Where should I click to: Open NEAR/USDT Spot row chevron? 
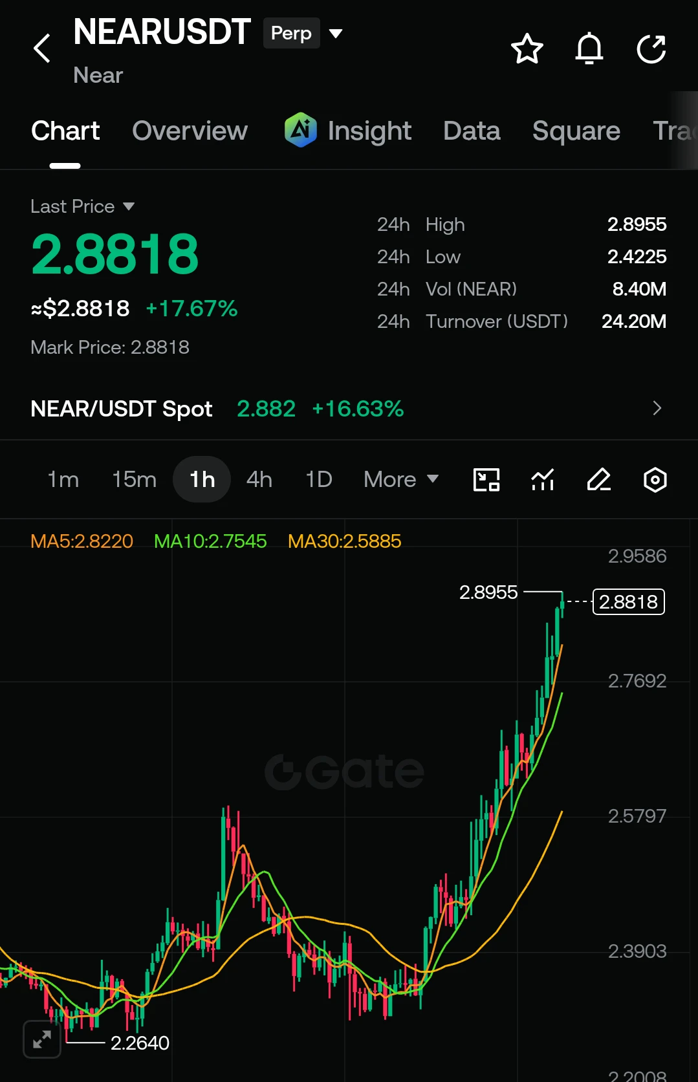pos(657,408)
